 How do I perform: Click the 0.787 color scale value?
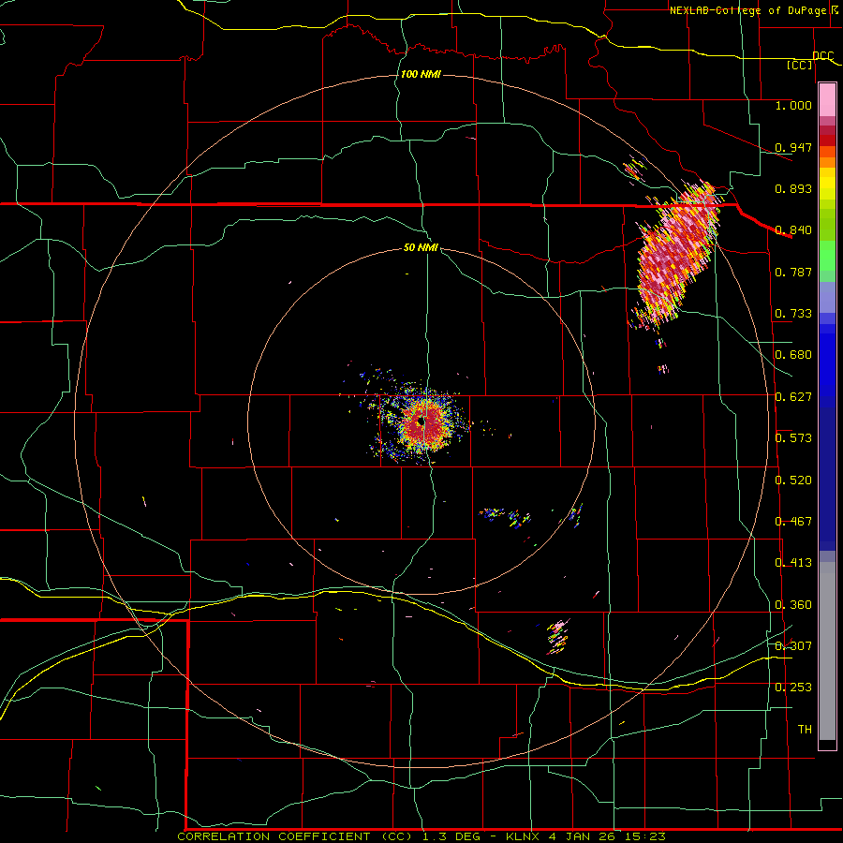tap(793, 272)
